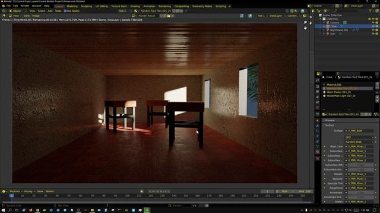Open the Tool properties tab icon
This screenshot has height=213, width=380.
click(318, 80)
